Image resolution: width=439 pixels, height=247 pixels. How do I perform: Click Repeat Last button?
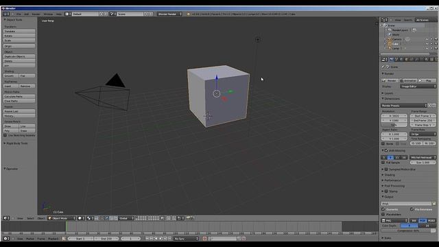coord(19,111)
